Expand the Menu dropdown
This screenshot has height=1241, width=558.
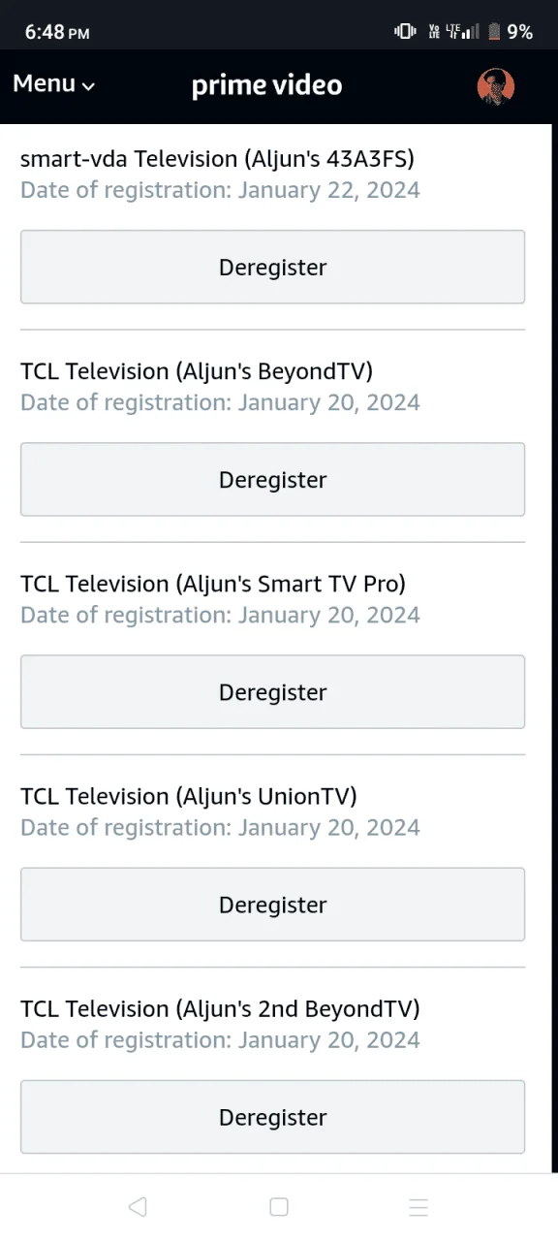tap(54, 84)
